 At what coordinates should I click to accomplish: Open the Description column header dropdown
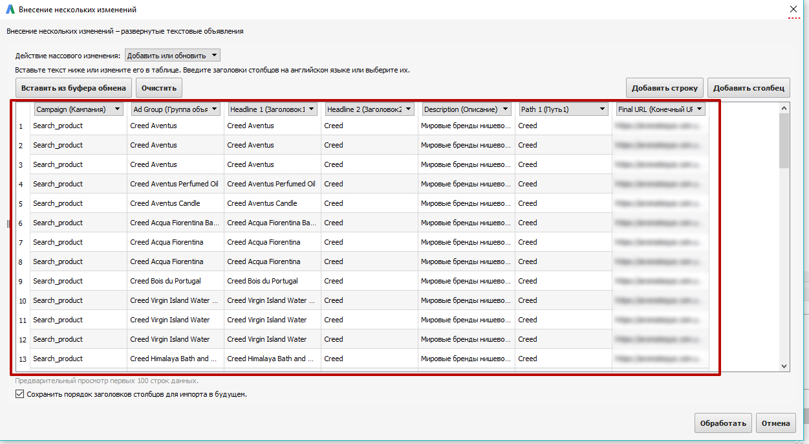tap(467, 109)
